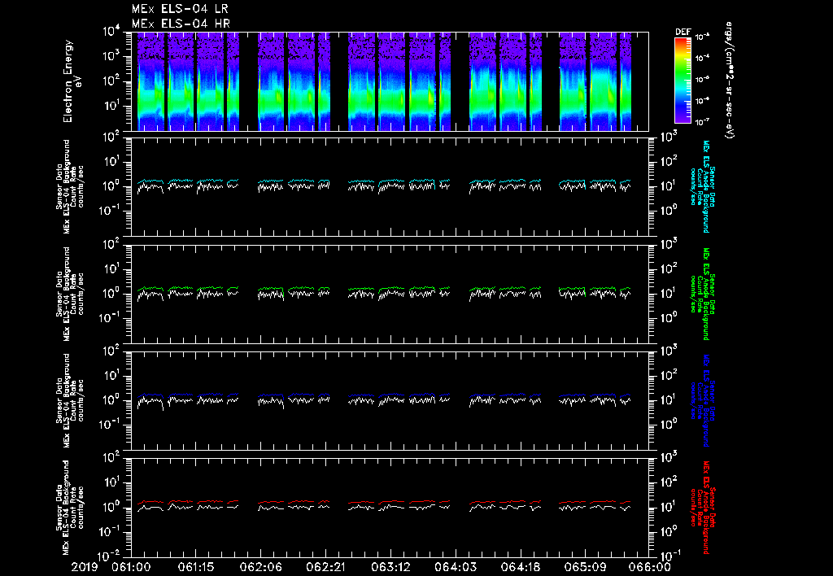Click left Sensor Data axis label of blue panel
Image resolution: width=833 pixels, height=576 pixels.
[x=70, y=400]
